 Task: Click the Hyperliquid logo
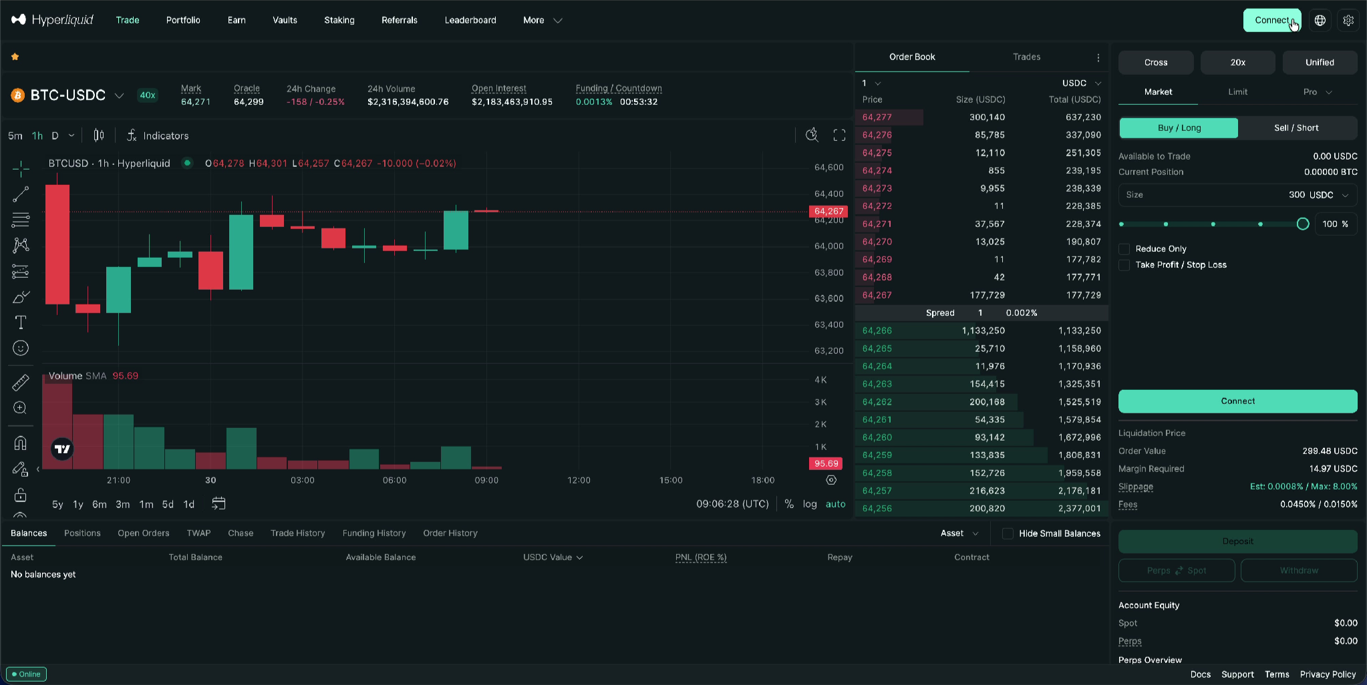[x=52, y=20]
